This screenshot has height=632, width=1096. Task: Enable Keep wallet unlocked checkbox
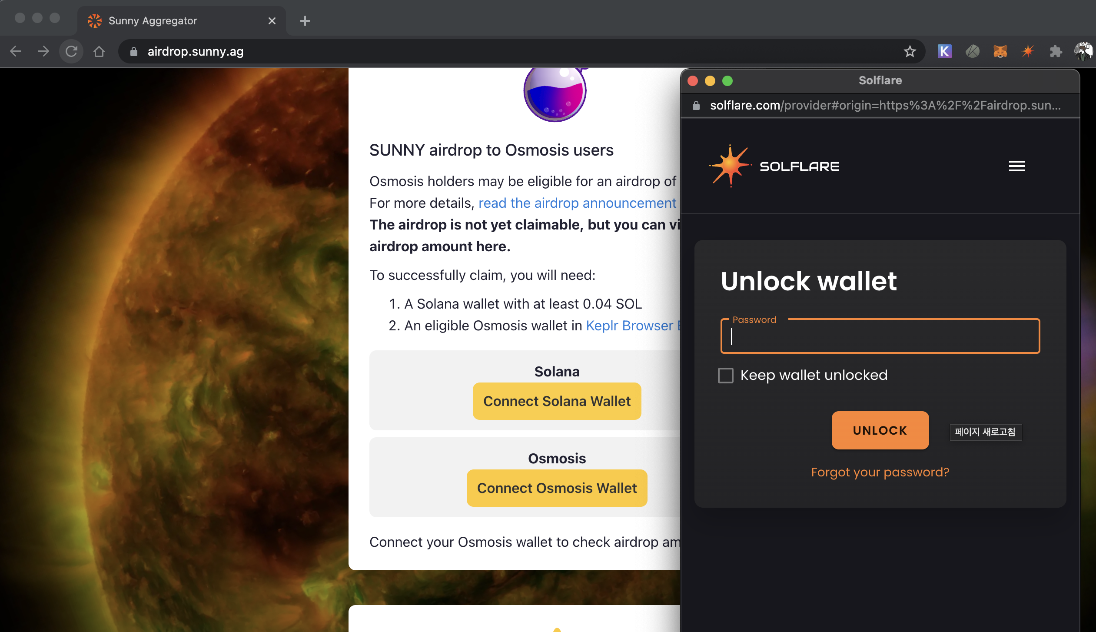(x=725, y=375)
